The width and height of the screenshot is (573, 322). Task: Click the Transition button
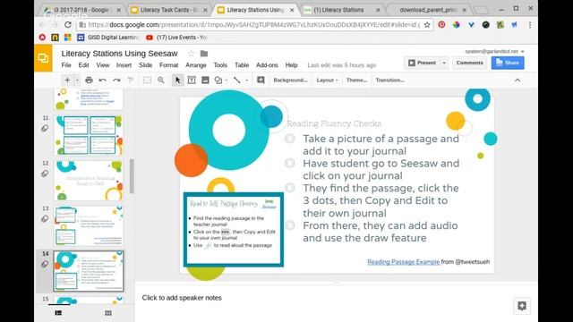pyautogui.click(x=390, y=80)
